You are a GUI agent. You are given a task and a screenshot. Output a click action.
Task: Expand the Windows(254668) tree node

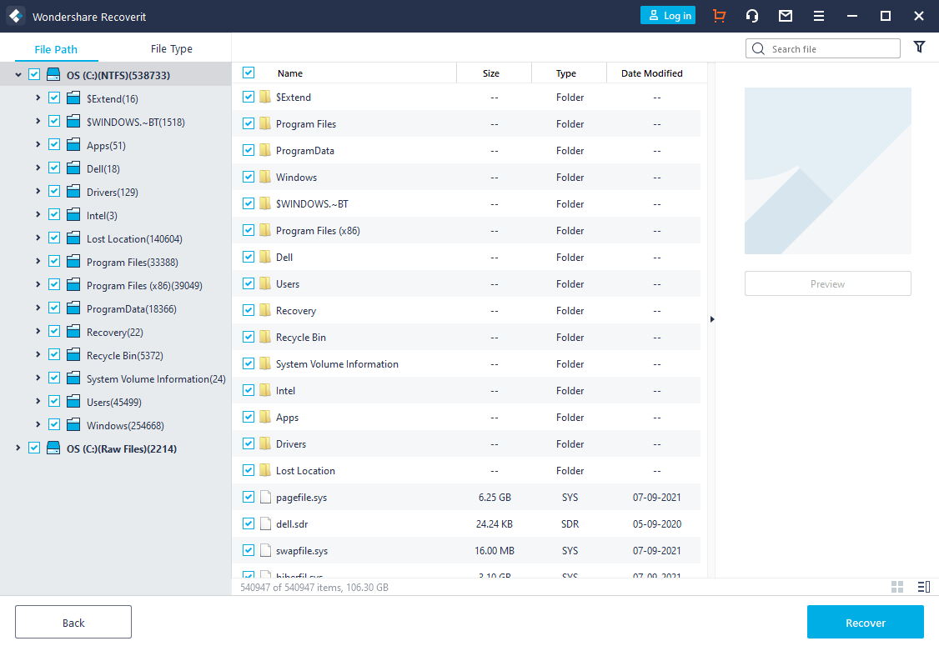tap(38, 425)
